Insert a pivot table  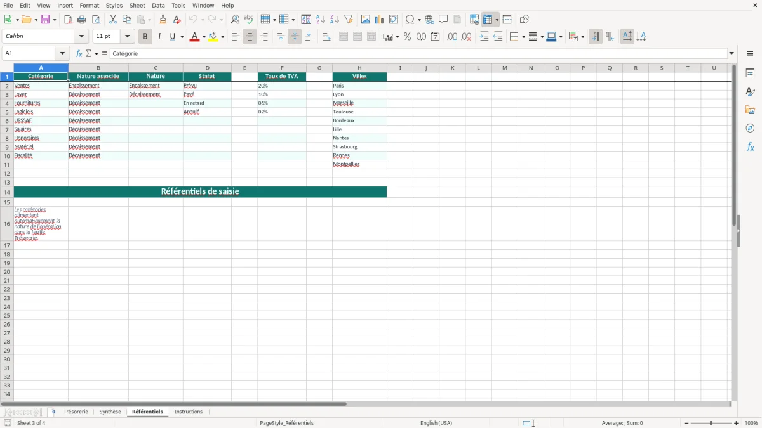click(x=394, y=20)
